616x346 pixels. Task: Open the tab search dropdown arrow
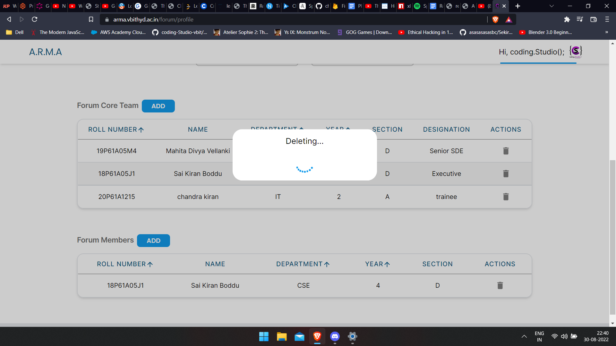pos(552,6)
